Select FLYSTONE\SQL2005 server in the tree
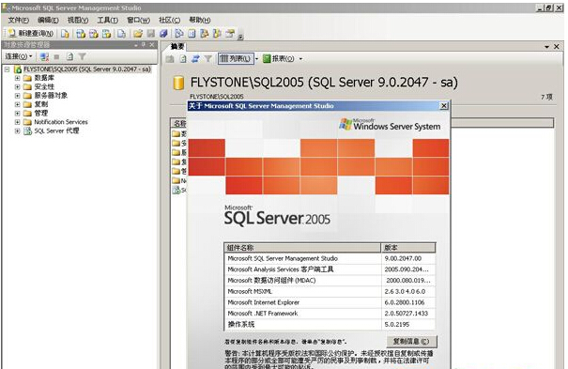This screenshot has height=369, width=568. tap(87, 69)
